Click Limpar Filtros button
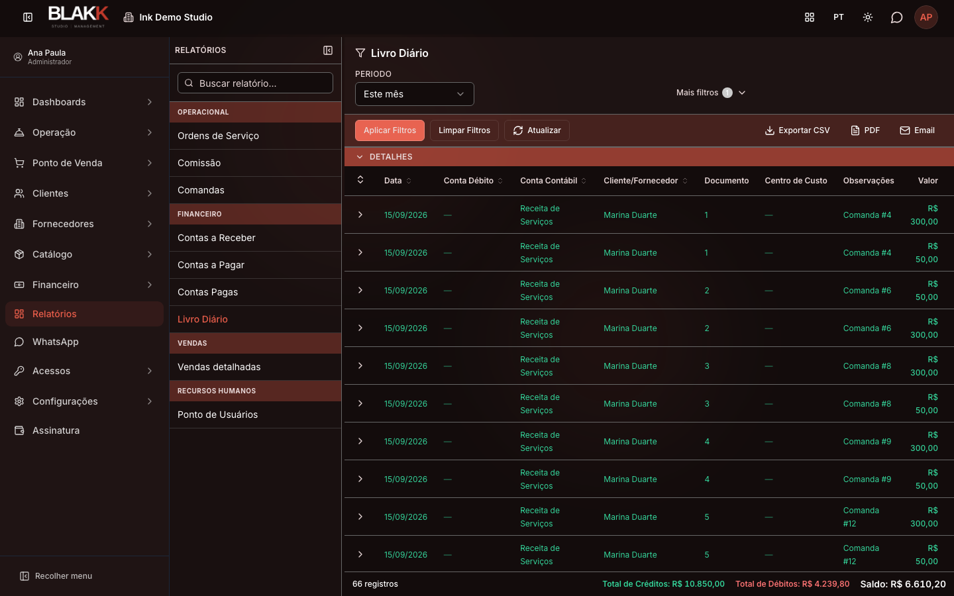 [x=464, y=130]
